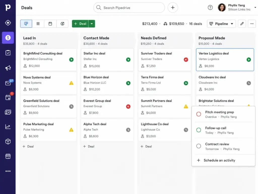
Task: Open the help question mark icon
Action: (210, 8)
